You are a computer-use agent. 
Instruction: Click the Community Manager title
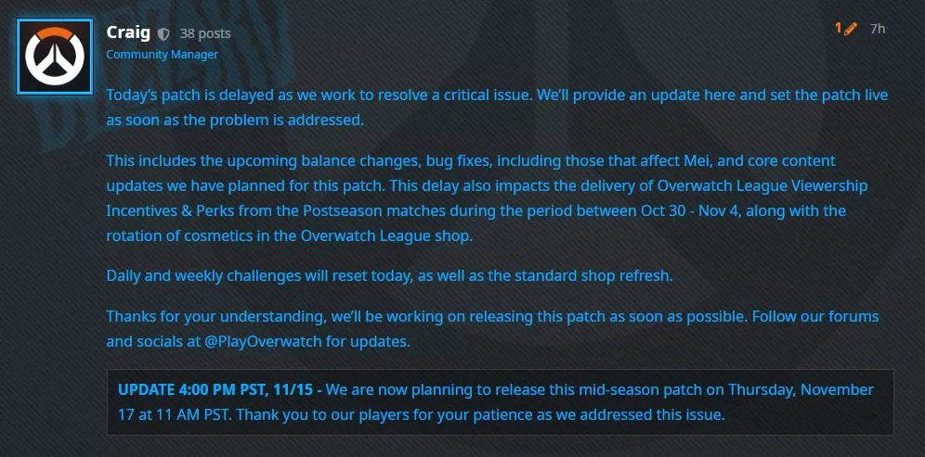pyautogui.click(x=163, y=55)
